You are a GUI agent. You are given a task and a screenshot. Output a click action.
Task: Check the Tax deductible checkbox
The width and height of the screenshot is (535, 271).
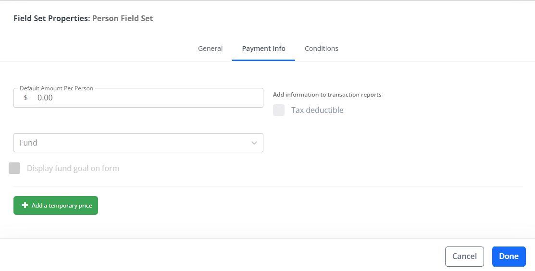click(279, 110)
